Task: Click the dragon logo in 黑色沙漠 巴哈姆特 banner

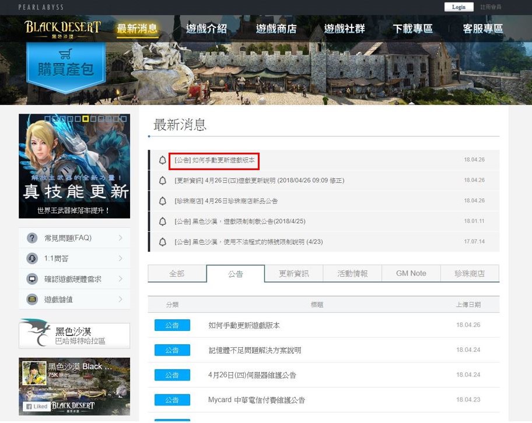Action: coord(37,333)
